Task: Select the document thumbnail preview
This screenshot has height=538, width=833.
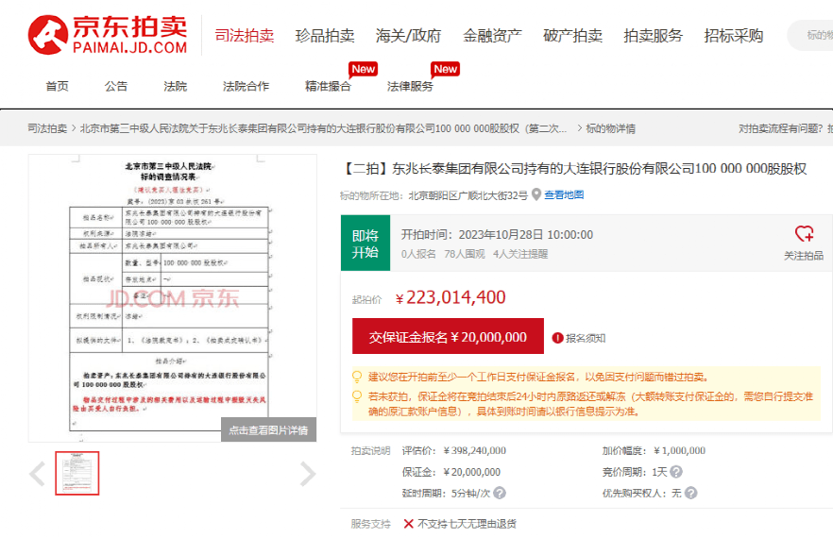Action: click(x=77, y=473)
